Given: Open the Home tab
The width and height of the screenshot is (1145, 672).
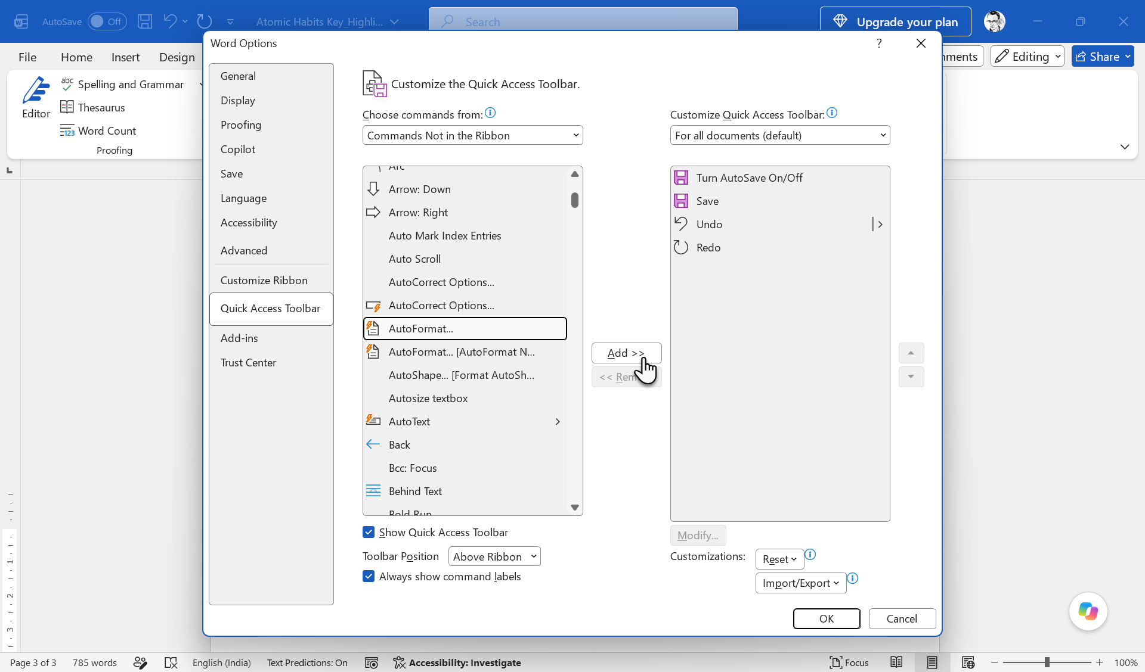Looking at the screenshot, I should point(76,57).
